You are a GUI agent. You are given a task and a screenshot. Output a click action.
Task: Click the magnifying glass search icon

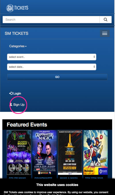point(106,20)
